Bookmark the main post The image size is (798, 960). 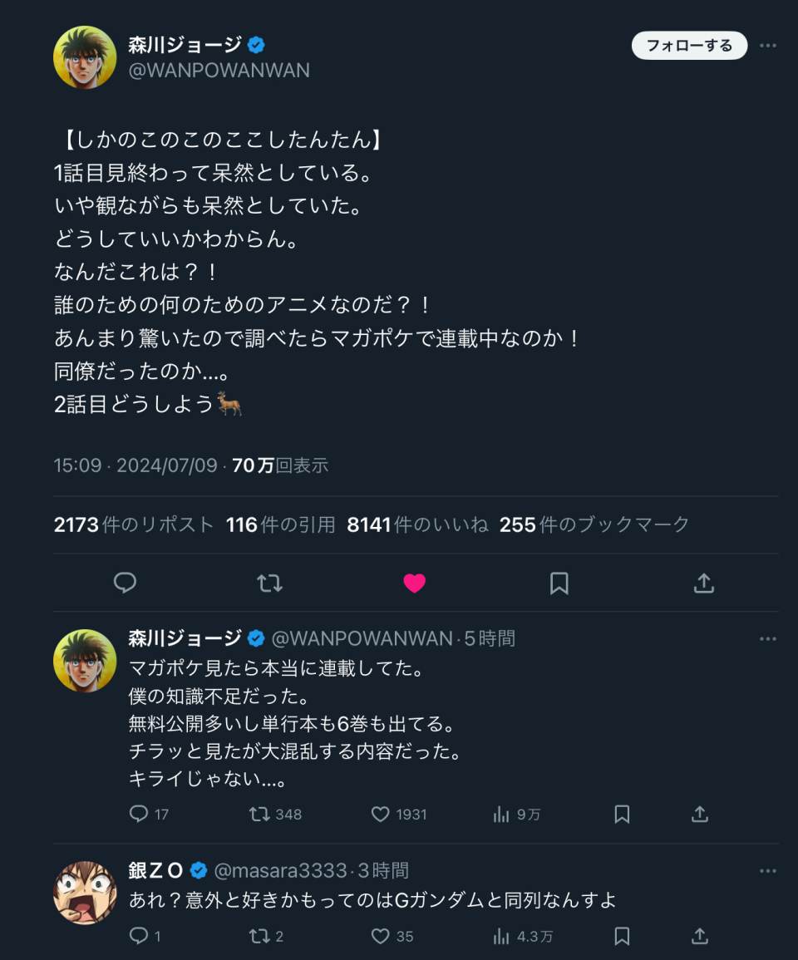click(x=559, y=583)
